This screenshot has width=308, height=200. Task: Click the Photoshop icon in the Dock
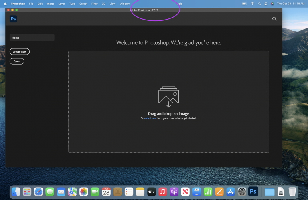coord(253,191)
